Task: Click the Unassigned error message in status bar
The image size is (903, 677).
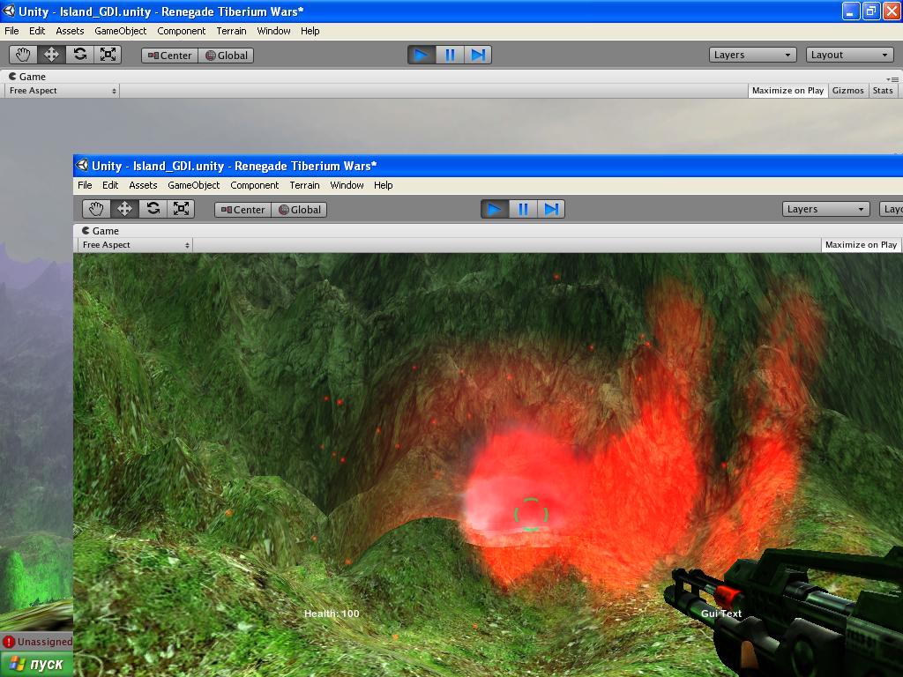Action: [45, 642]
